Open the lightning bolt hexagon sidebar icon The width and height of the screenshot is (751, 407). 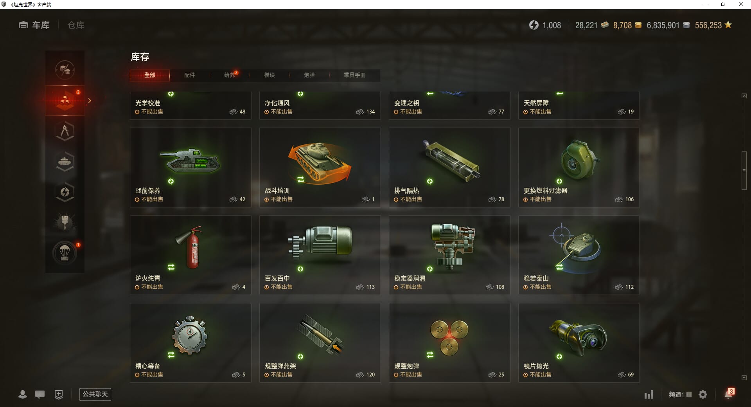tap(65, 192)
